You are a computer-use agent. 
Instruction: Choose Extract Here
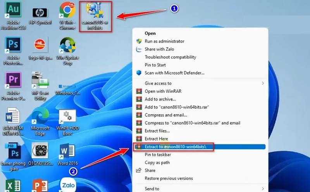pyautogui.click(x=200, y=139)
